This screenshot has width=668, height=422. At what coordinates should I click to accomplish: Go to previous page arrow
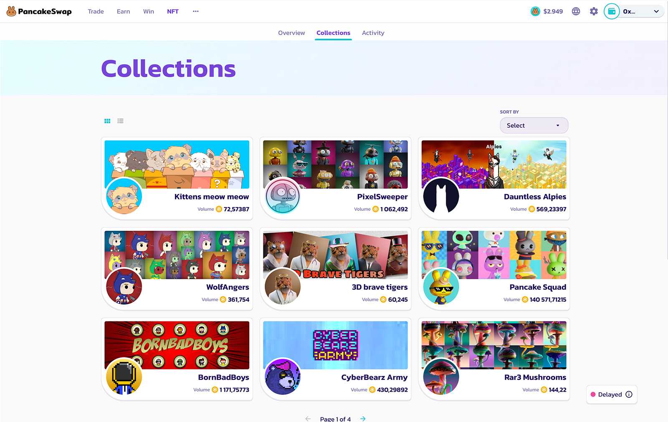[308, 419]
